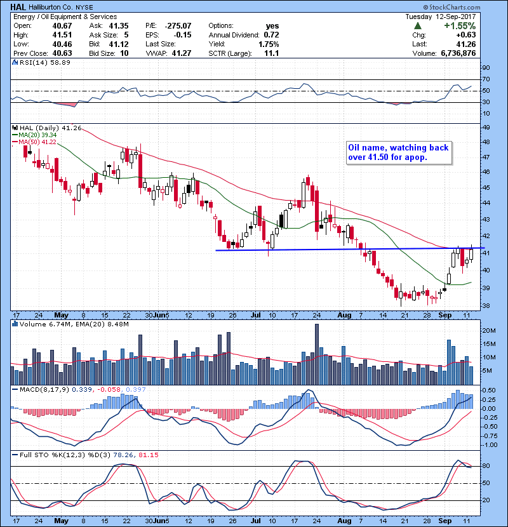
Task: Click the 'Aug' label on the bottom date axis
Action: point(344,521)
